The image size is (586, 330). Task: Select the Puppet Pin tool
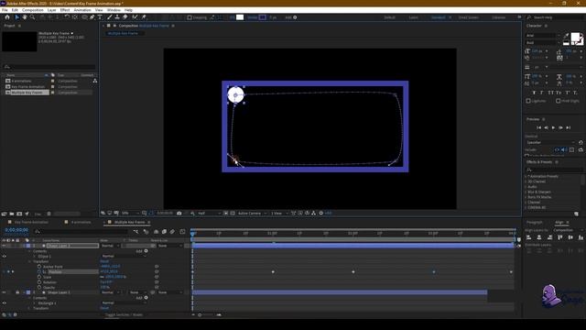144,17
